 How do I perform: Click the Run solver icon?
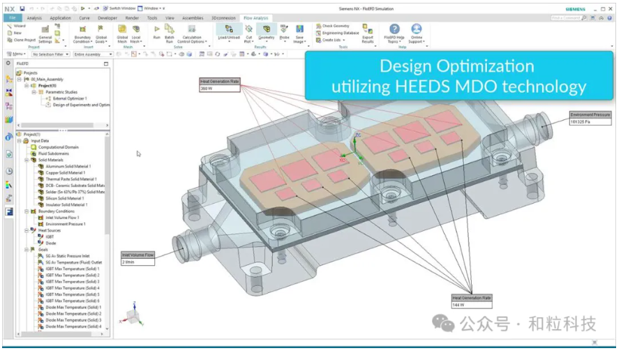(x=156, y=30)
